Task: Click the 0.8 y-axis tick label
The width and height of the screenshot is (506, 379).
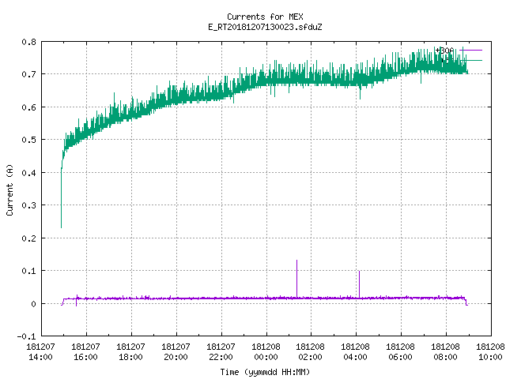Action: coord(29,42)
